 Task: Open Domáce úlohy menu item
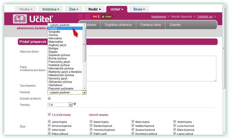point(150,25)
